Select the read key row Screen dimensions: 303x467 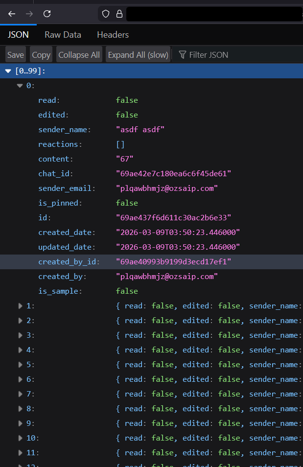click(x=151, y=100)
